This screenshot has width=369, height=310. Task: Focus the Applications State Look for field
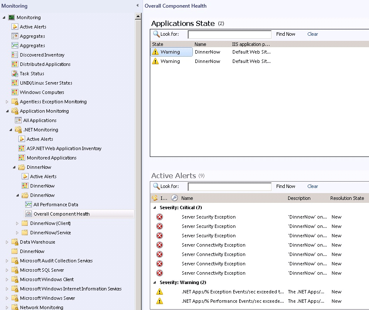229,34
